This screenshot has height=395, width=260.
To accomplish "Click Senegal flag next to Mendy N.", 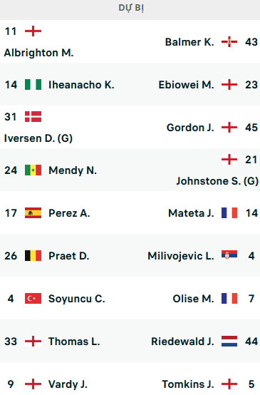I will pyautogui.click(x=33, y=170).
